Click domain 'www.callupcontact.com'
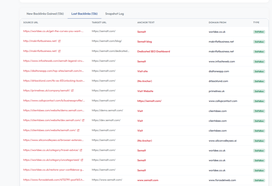The image size is (272, 186). coord(223,101)
